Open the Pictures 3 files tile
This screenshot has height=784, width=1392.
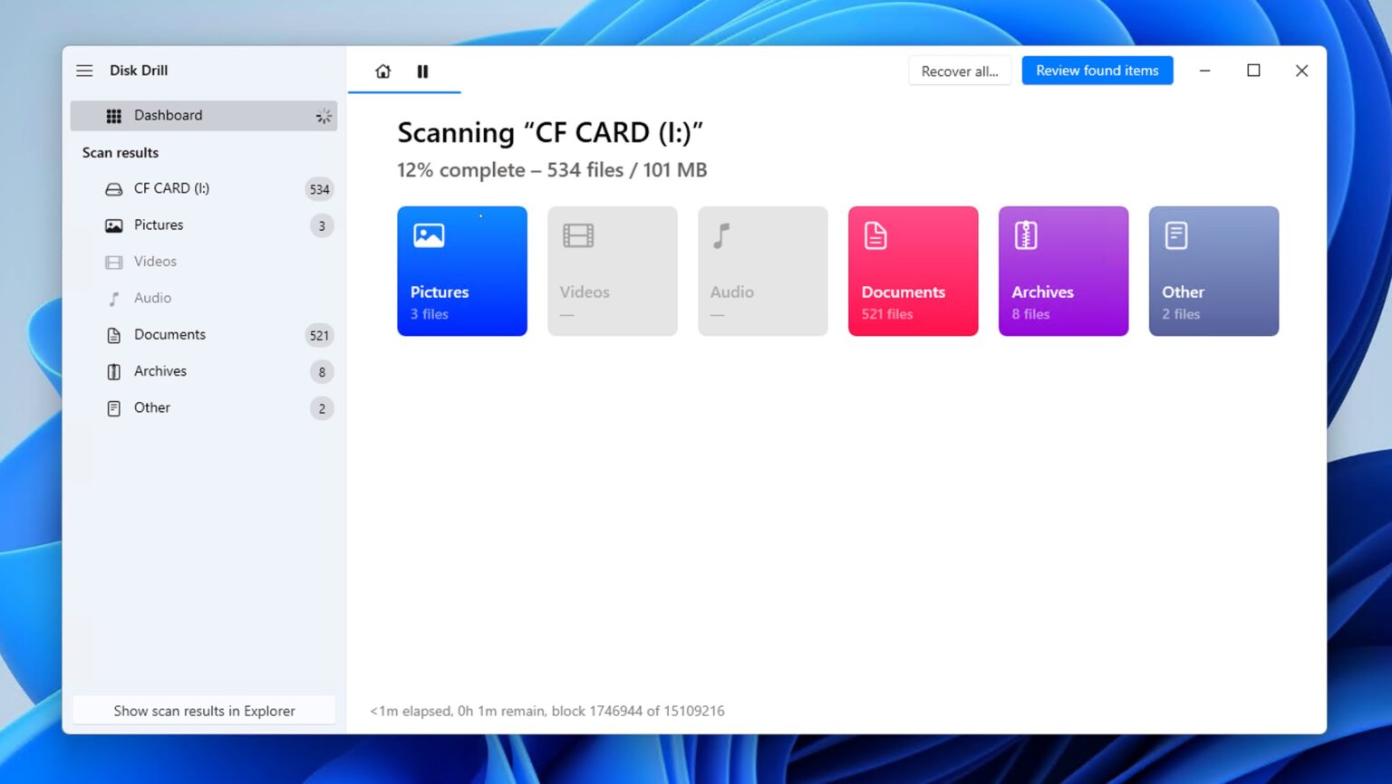[462, 271]
